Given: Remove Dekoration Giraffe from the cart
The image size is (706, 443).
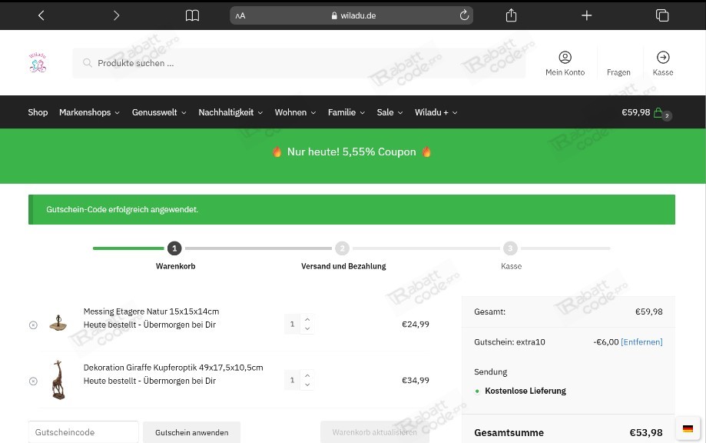Looking at the screenshot, I should click(33, 381).
